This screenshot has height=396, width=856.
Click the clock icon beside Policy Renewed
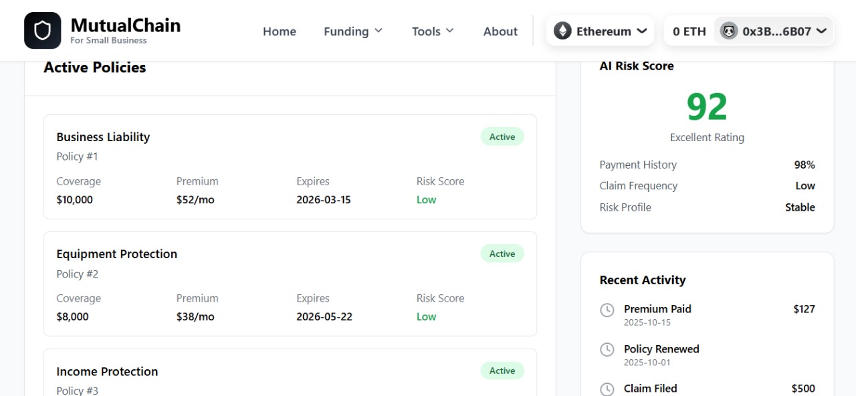tap(607, 350)
